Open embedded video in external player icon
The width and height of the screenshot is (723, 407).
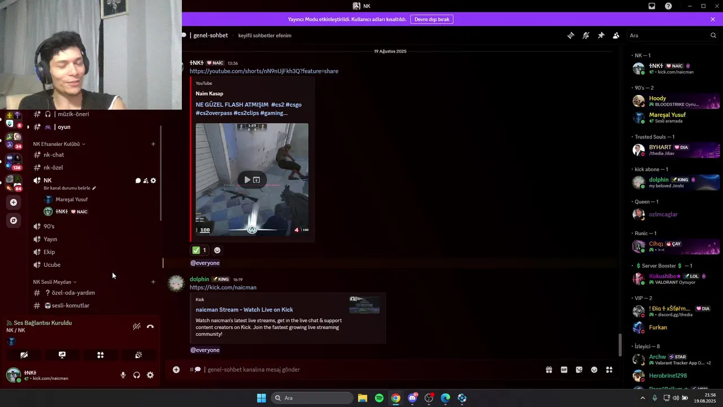pos(256,180)
